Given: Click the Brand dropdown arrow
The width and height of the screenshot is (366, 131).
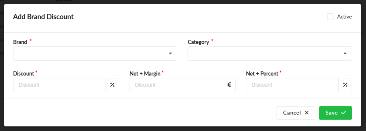Looking at the screenshot, I should [x=170, y=53].
